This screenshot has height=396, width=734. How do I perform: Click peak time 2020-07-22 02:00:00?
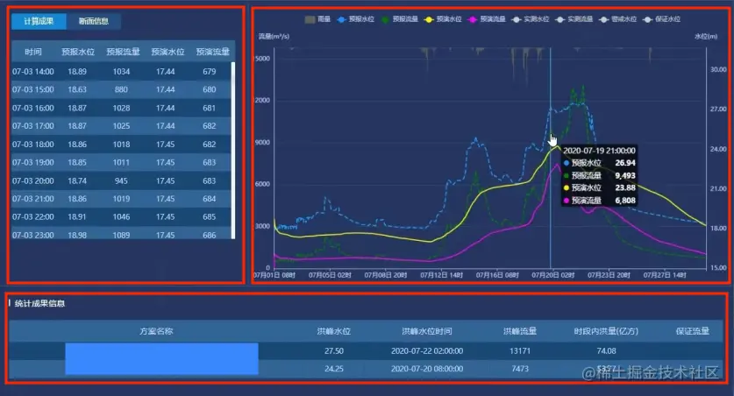pyautogui.click(x=427, y=350)
